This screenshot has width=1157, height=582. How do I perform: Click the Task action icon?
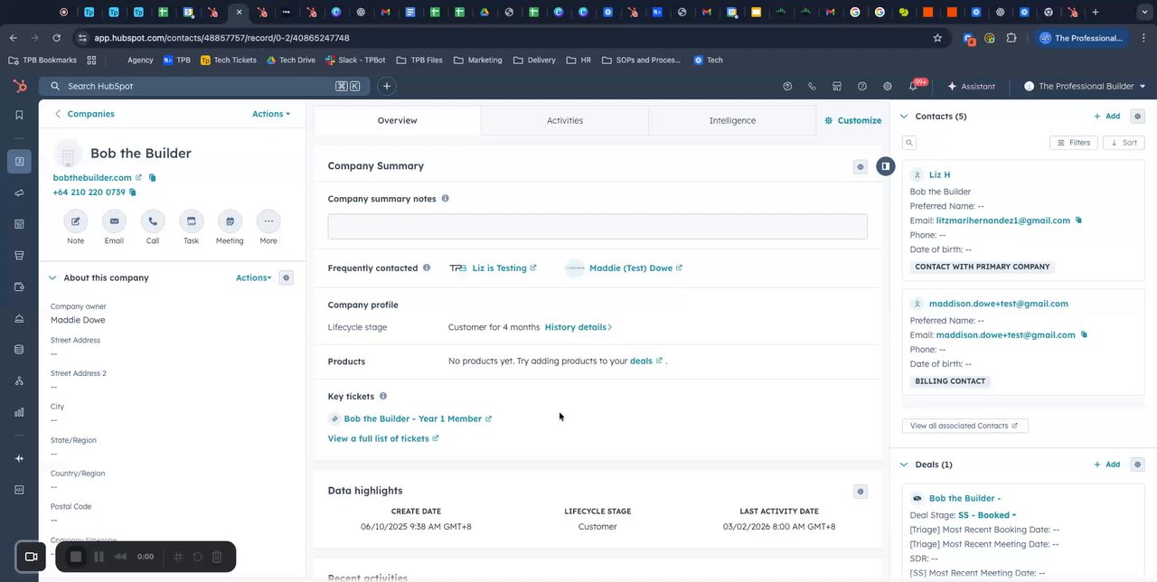pyautogui.click(x=191, y=221)
